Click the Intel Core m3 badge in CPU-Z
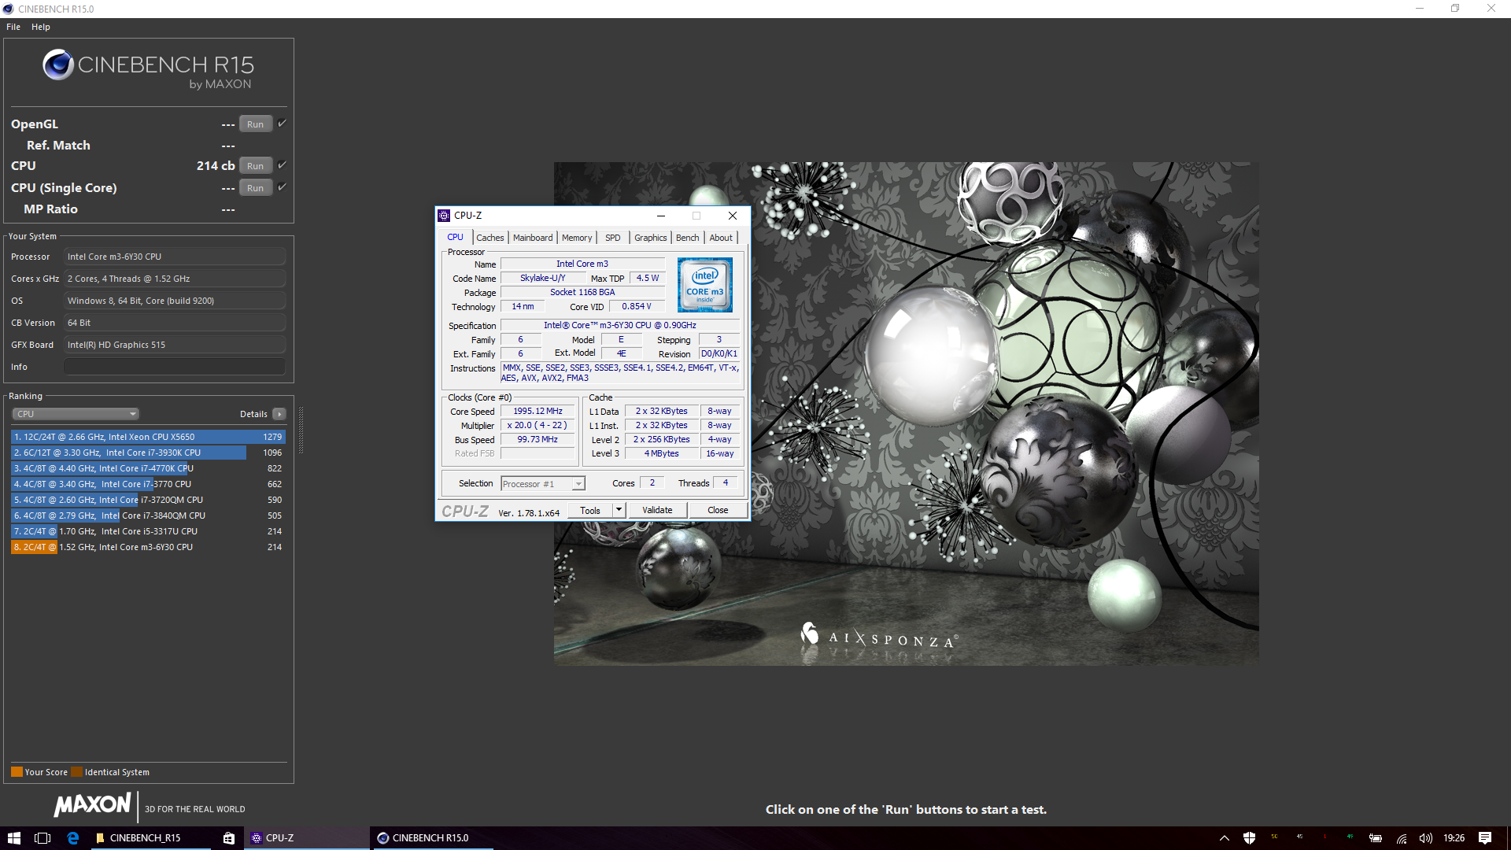1511x850 pixels. click(x=704, y=285)
